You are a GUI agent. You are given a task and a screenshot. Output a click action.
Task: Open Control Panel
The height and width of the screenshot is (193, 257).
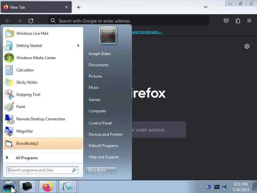coord(100,123)
